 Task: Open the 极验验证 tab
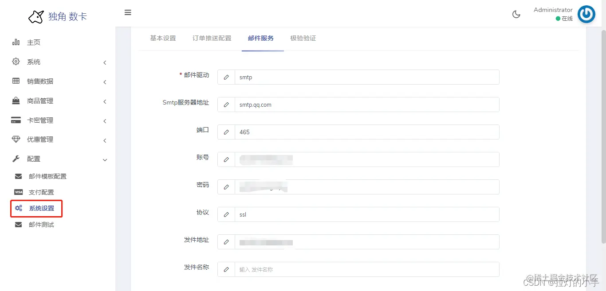(303, 38)
